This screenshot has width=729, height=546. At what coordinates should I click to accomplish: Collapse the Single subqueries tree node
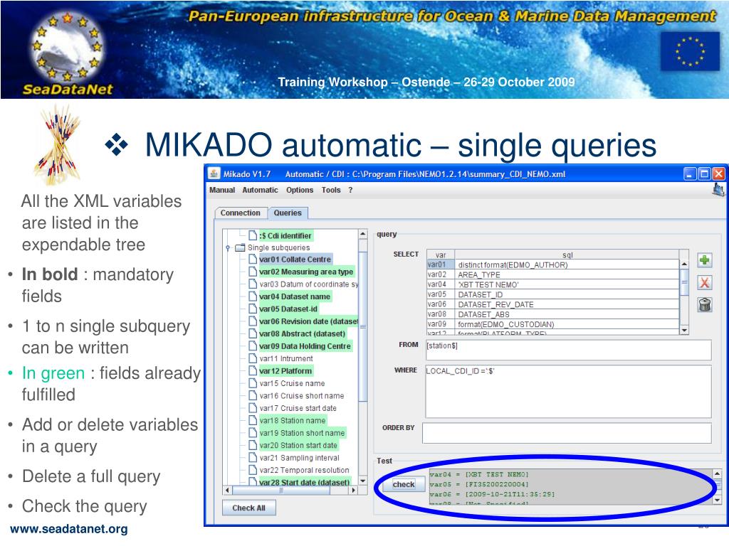[x=228, y=247]
